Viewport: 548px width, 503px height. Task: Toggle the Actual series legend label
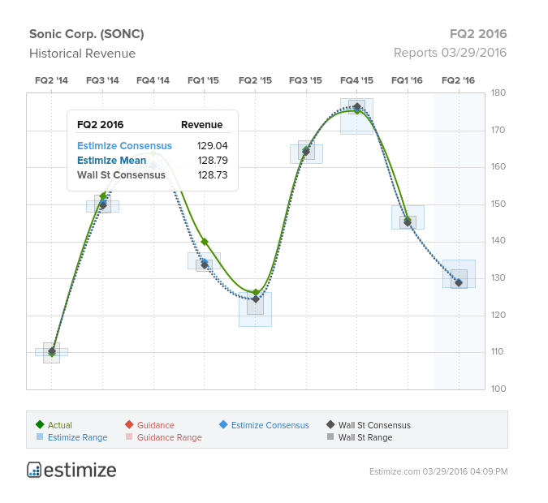(60, 425)
